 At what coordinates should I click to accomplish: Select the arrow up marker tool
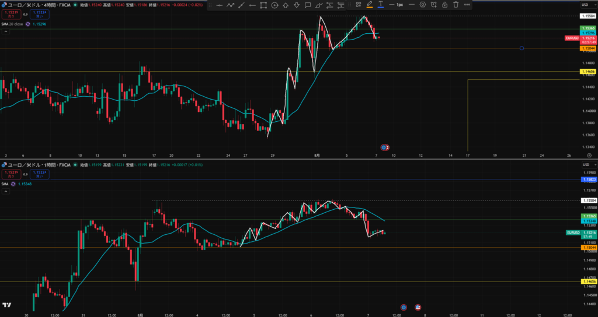point(286,5)
